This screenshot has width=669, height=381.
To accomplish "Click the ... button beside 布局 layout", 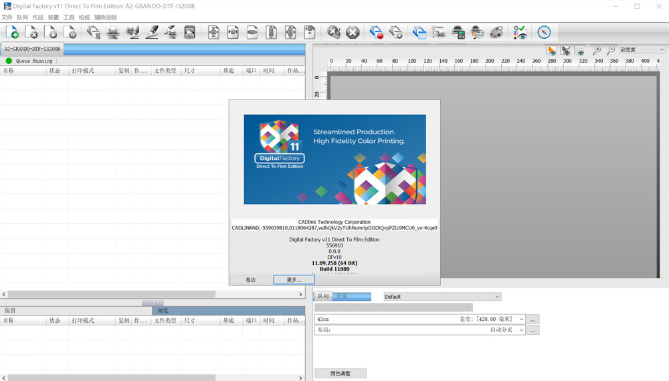I will 533,330.
